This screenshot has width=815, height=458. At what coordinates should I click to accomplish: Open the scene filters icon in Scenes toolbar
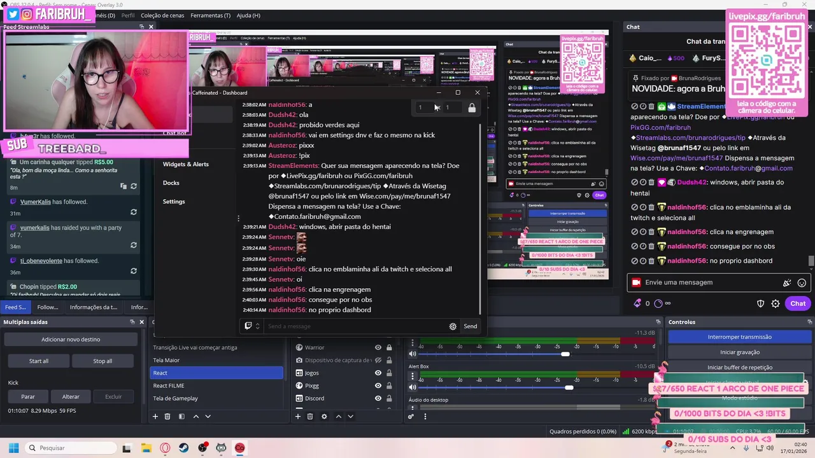pos(181,417)
